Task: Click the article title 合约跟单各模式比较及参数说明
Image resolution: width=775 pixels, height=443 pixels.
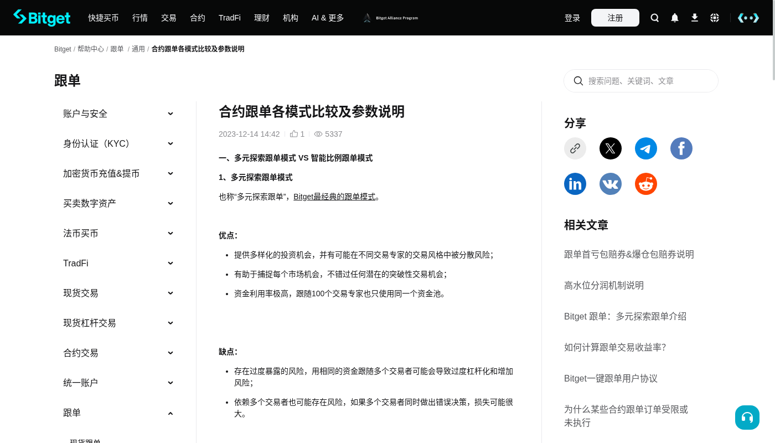Action: pos(312,111)
